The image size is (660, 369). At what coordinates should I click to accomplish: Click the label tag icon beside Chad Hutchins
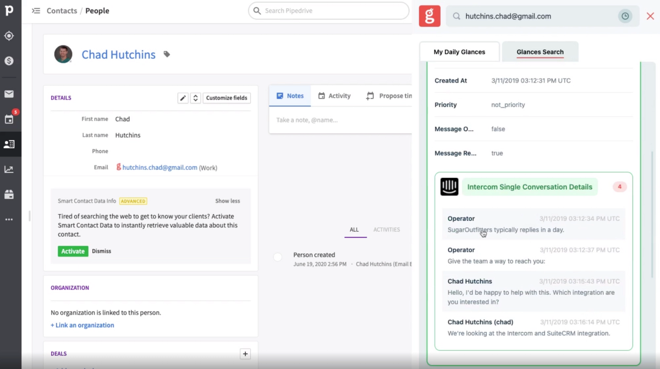[167, 54]
